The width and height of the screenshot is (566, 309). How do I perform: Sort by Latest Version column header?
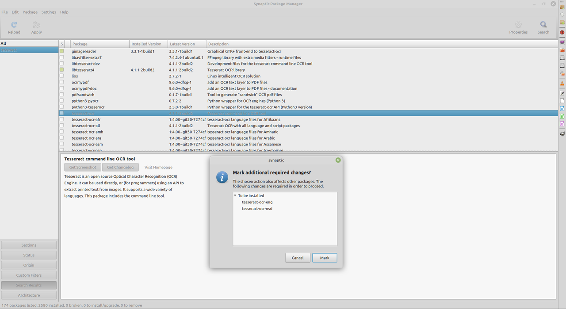(x=187, y=44)
